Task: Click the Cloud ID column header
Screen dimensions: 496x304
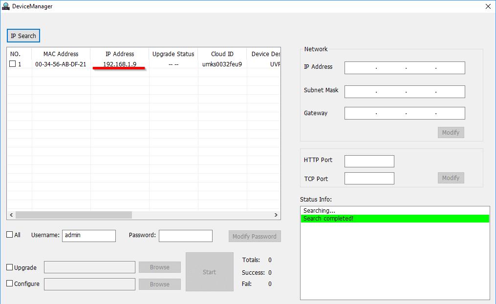Action: click(x=222, y=54)
